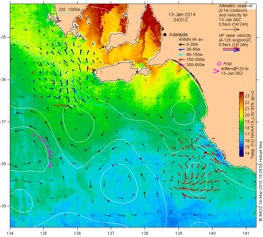Select the date 13-Jan-2014 text

[182, 14]
